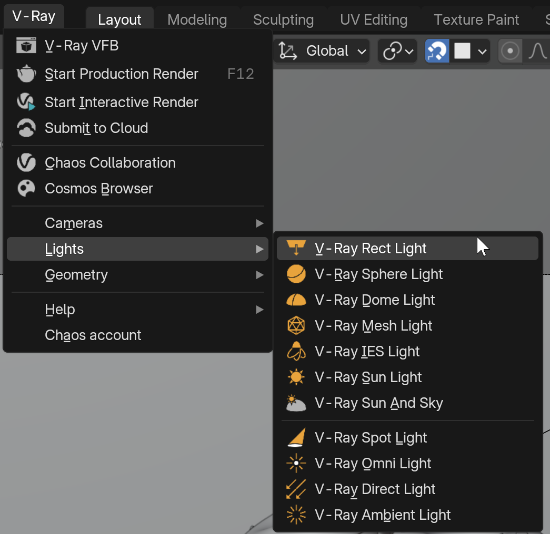Open Chaos account entry
The height and width of the screenshot is (534, 550).
point(137,335)
